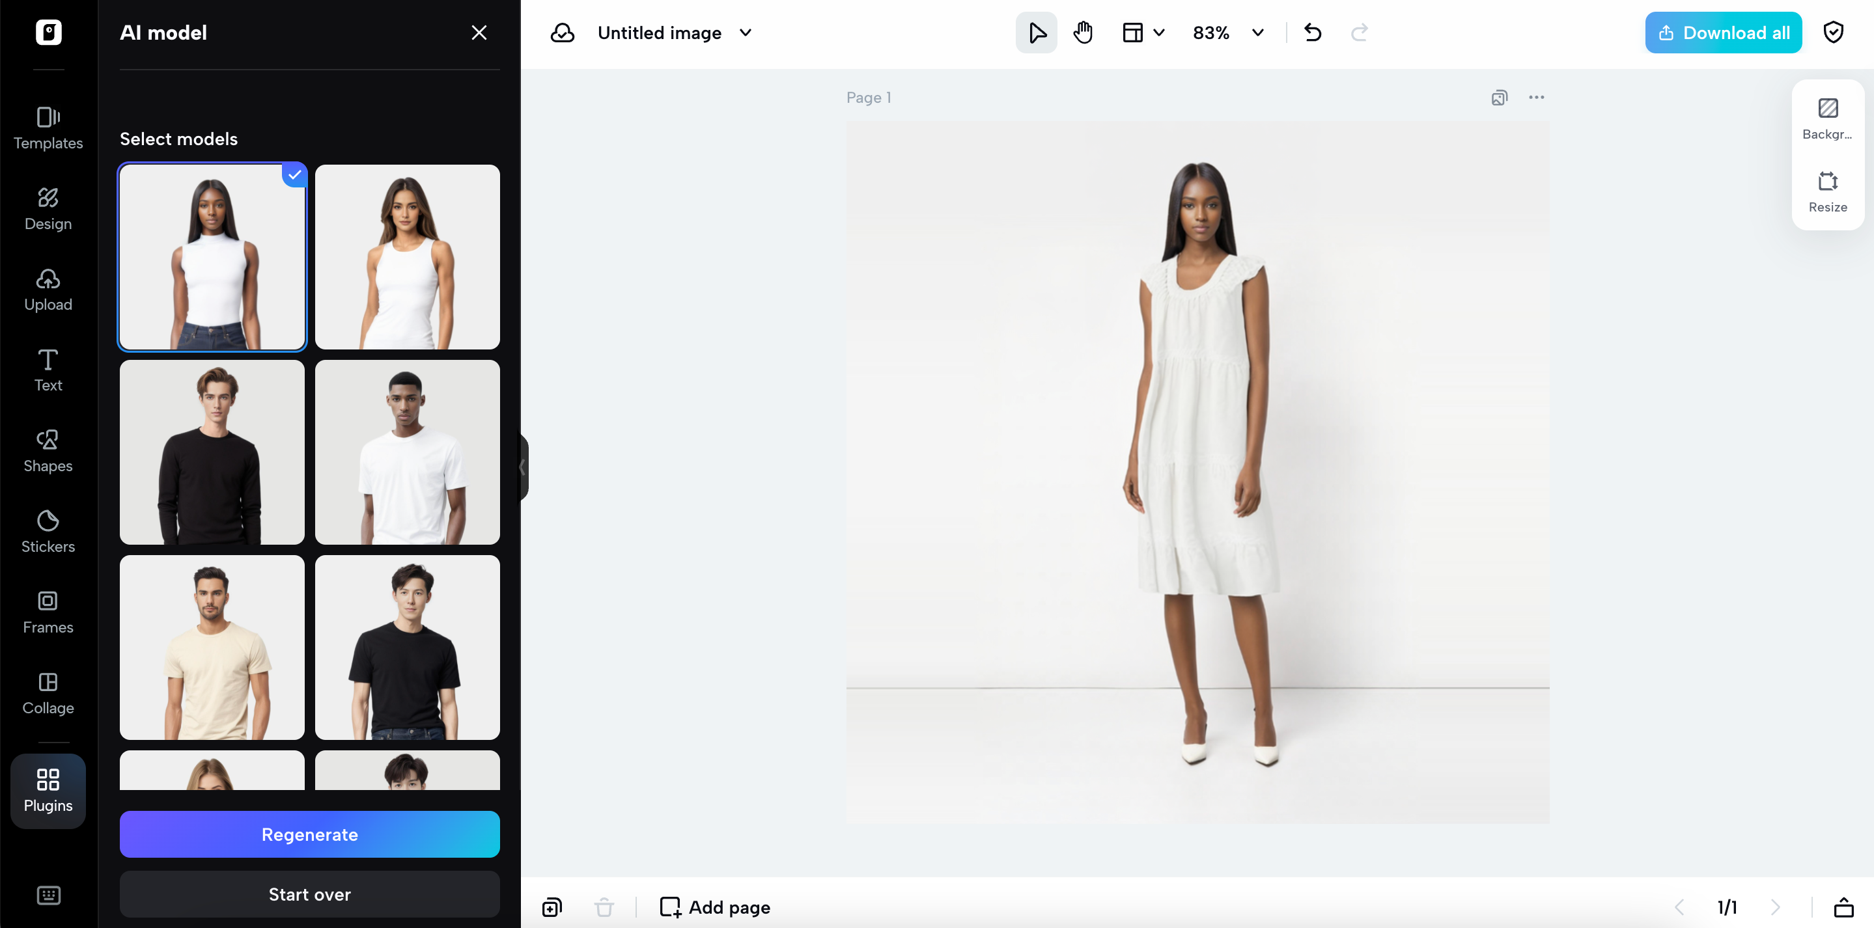Open the Untitled image title dropdown
This screenshot has width=1874, height=928.
[x=745, y=33]
